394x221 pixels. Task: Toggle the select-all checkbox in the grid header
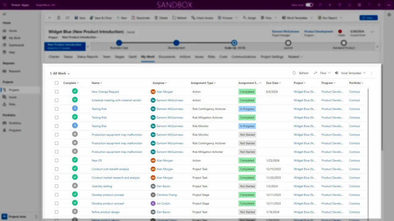click(57, 83)
